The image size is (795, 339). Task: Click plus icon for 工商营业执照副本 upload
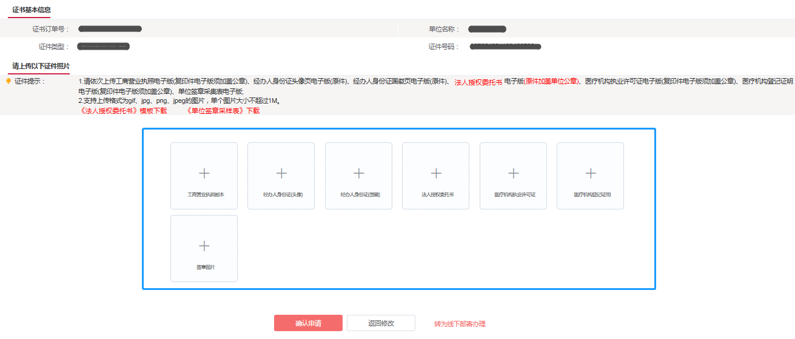pyautogui.click(x=204, y=174)
